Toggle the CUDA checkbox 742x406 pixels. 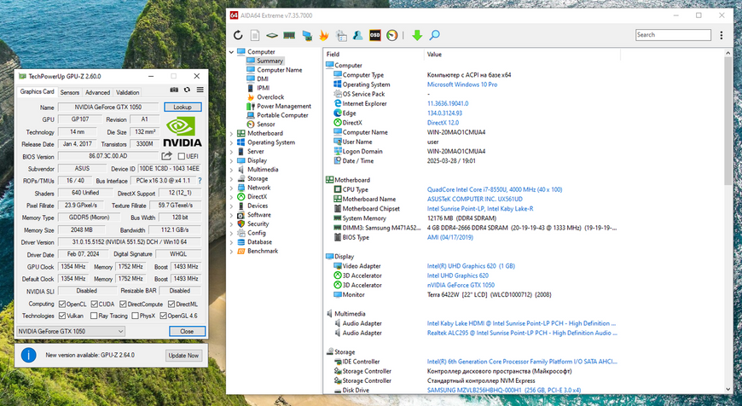[x=95, y=304]
